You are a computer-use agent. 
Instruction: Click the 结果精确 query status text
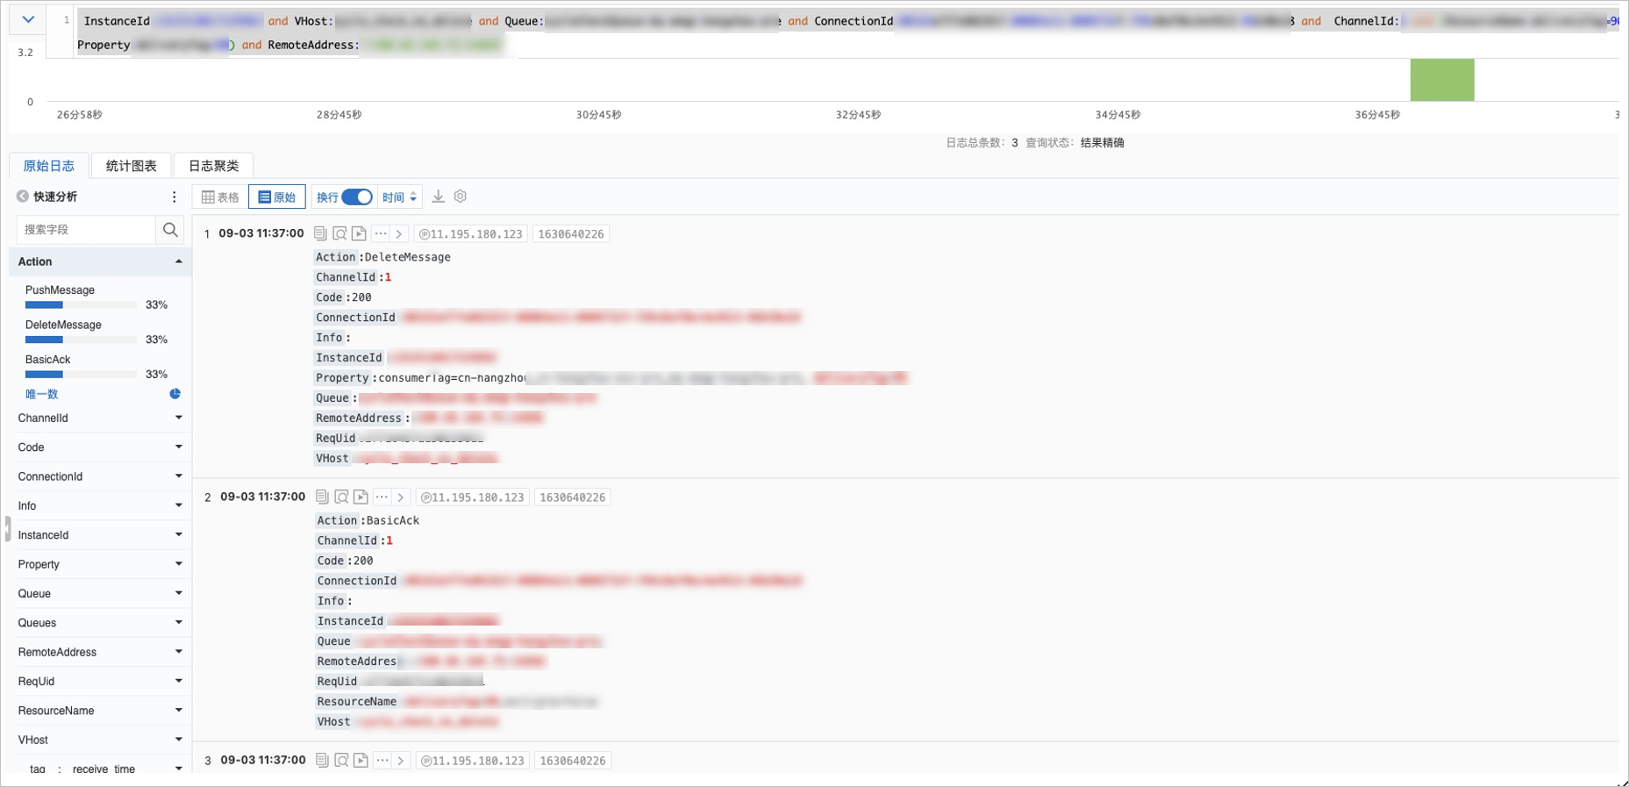(1102, 143)
